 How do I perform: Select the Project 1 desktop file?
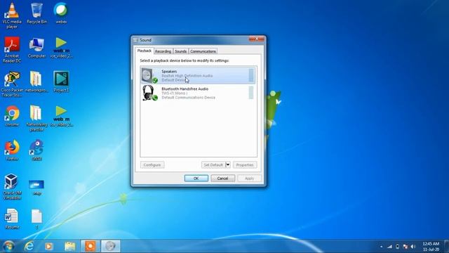pyautogui.click(x=61, y=82)
